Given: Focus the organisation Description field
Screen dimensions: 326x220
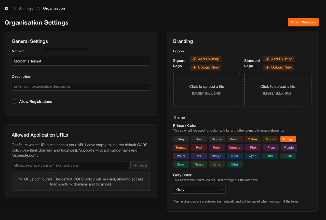Looking at the screenshot, I should [81, 86].
